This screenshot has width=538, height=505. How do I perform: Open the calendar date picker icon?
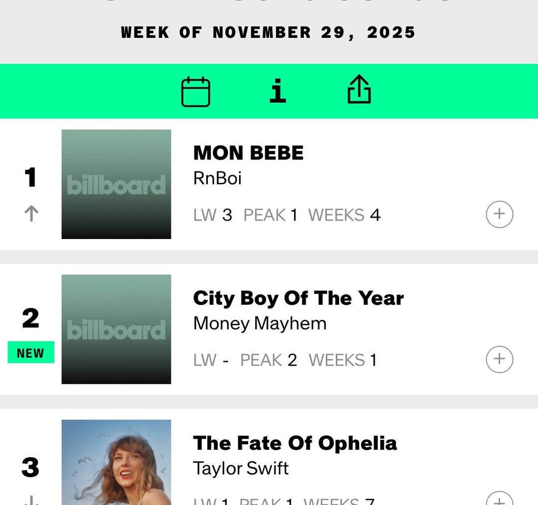tap(195, 92)
